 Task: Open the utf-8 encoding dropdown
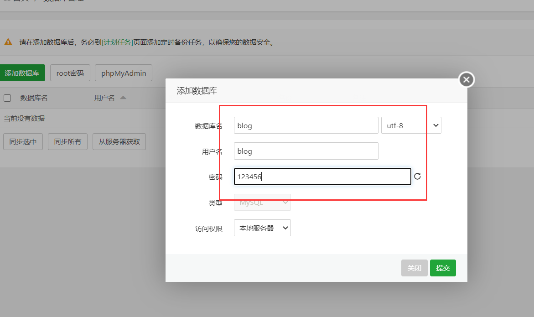pos(411,125)
